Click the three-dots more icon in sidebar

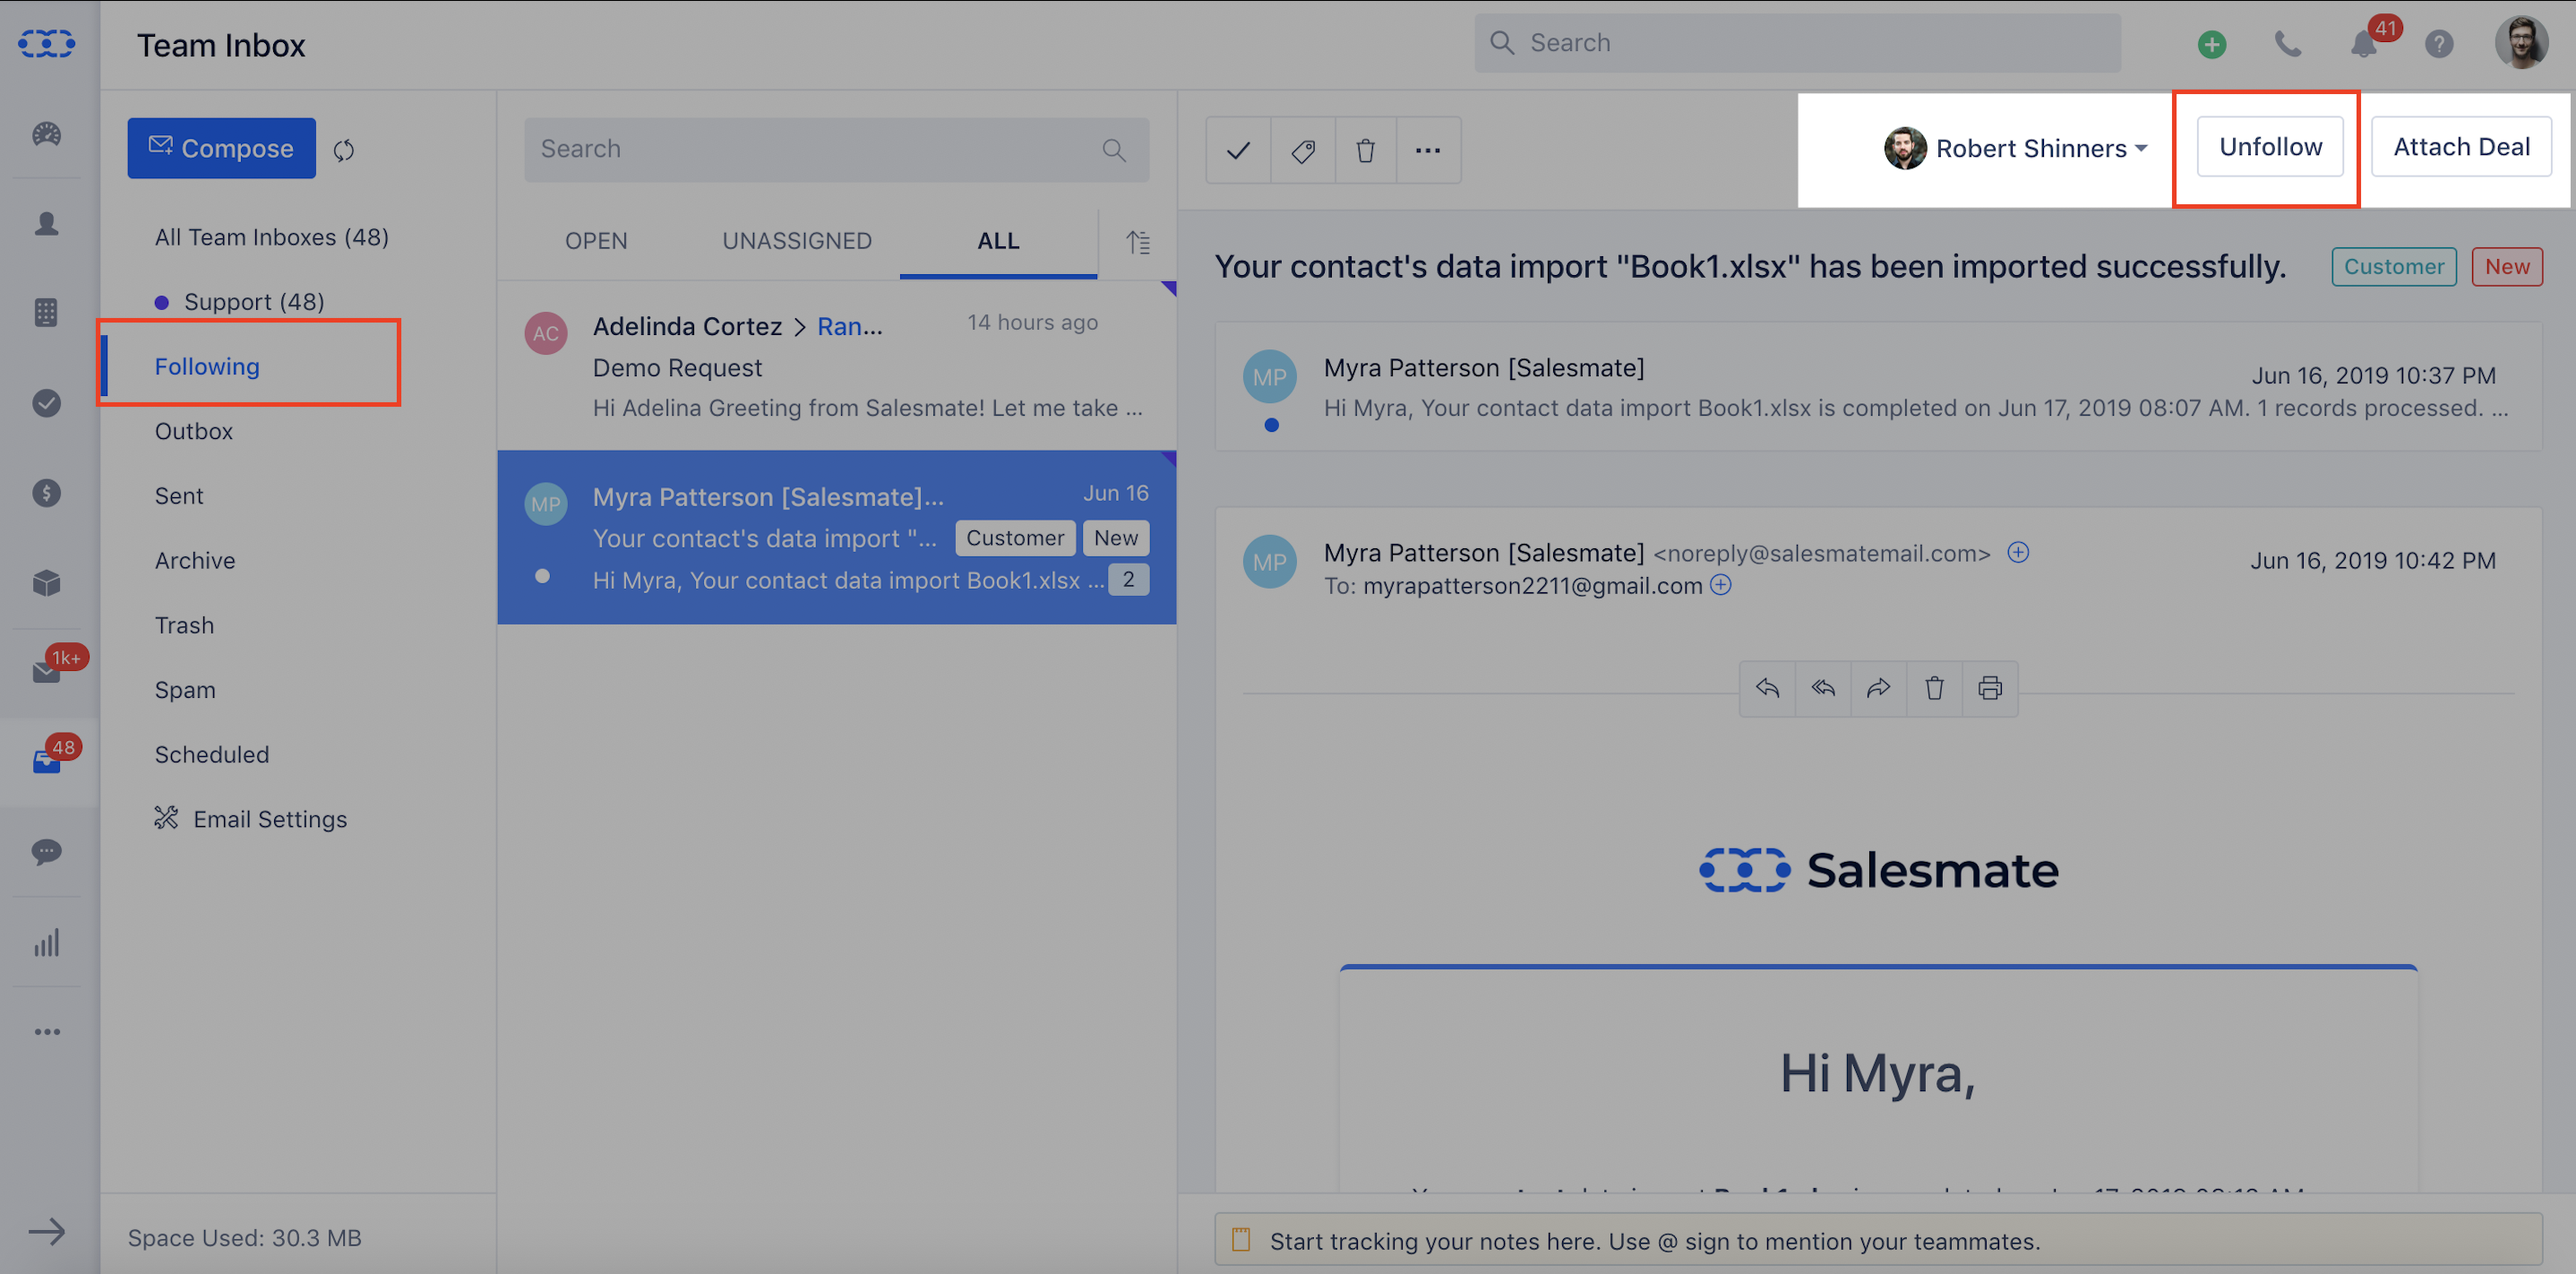[47, 1032]
